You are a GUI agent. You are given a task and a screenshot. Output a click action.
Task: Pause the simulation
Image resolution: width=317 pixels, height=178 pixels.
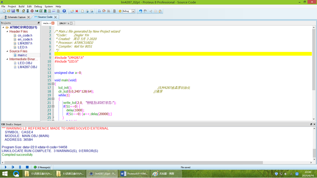[20, 167]
